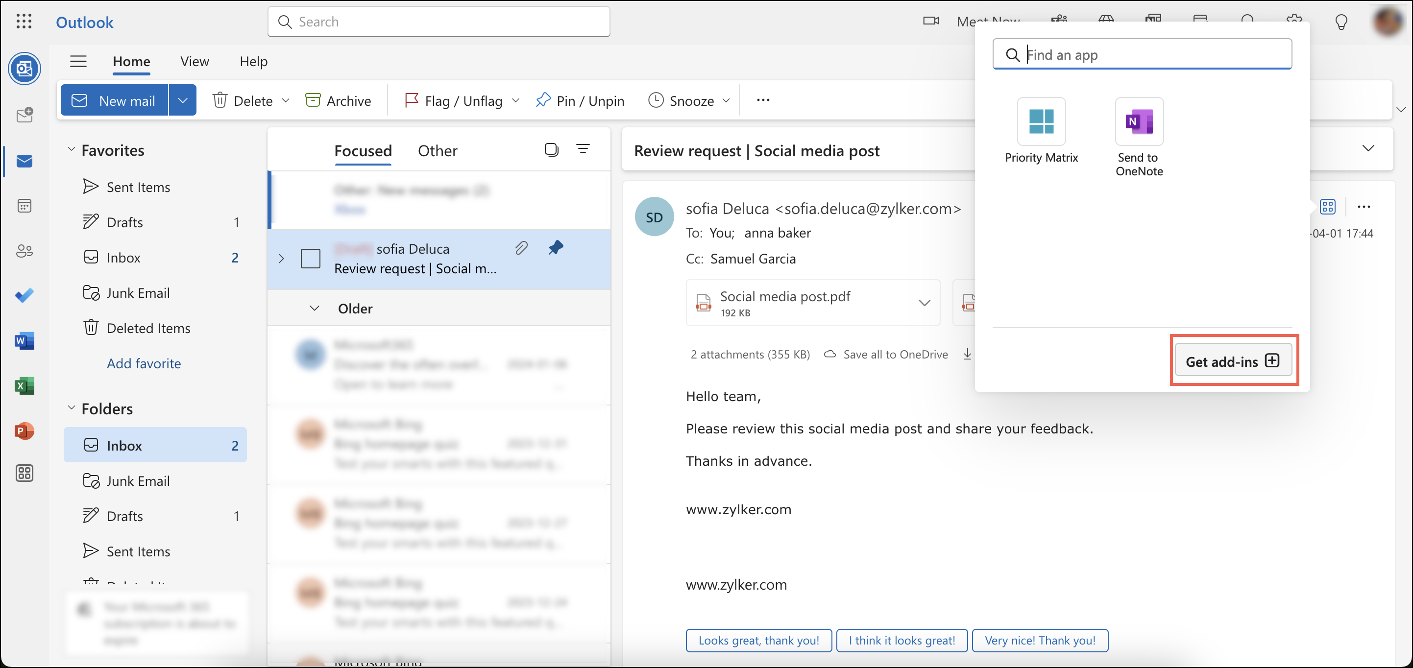This screenshot has width=1413, height=668.
Task: Open the To Do app in sidebar
Action: [x=24, y=296]
